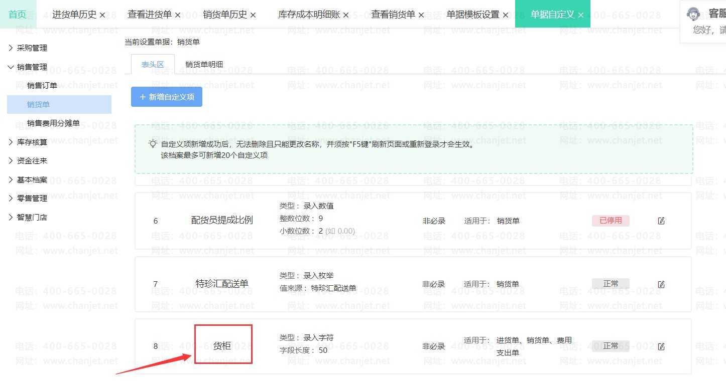Open the 表头区 sub-tab
Viewport: 726px width, 384px height.
[x=153, y=64]
